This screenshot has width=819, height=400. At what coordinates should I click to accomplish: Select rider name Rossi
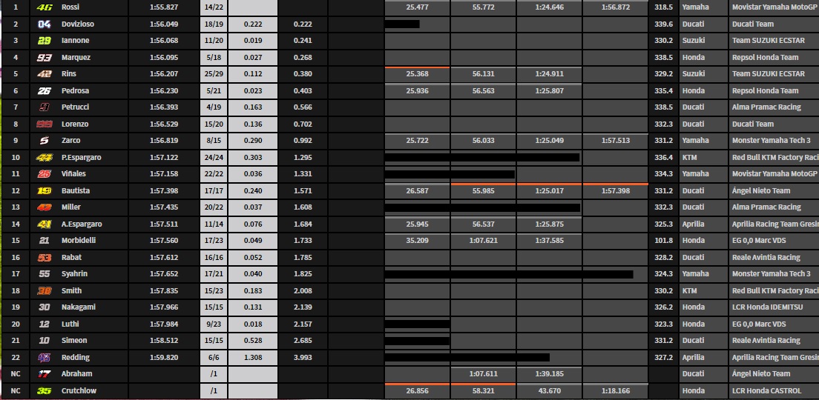[x=70, y=7]
